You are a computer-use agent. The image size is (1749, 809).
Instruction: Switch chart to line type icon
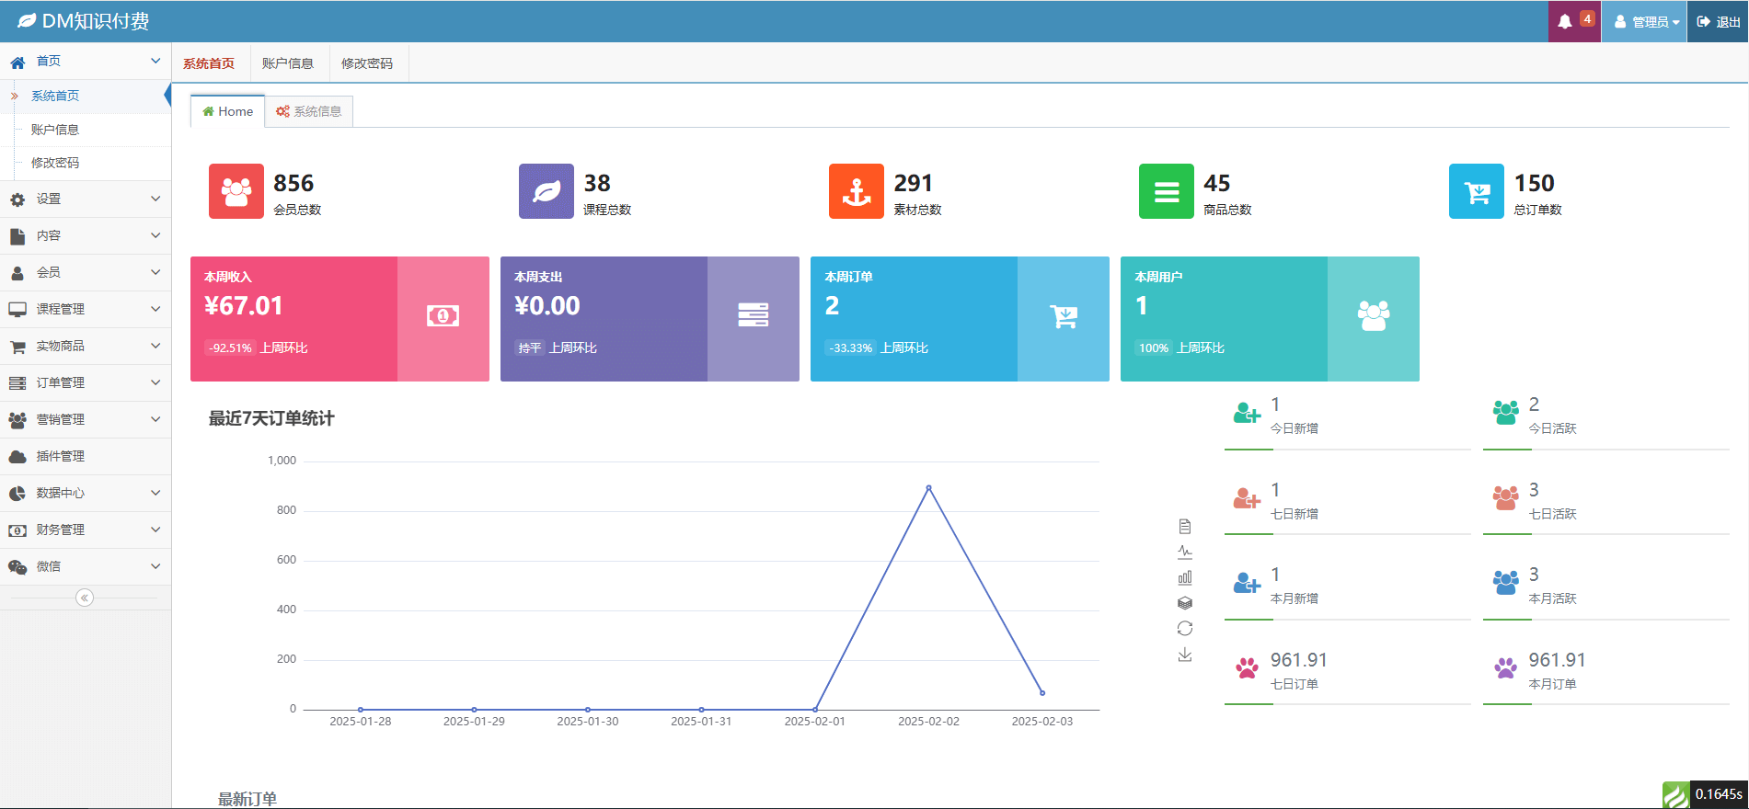pyautogui.click(x=1185, y=553)
